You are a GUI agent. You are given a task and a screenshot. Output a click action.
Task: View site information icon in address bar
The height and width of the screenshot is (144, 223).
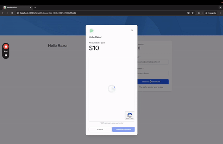(x=17, y=13)
